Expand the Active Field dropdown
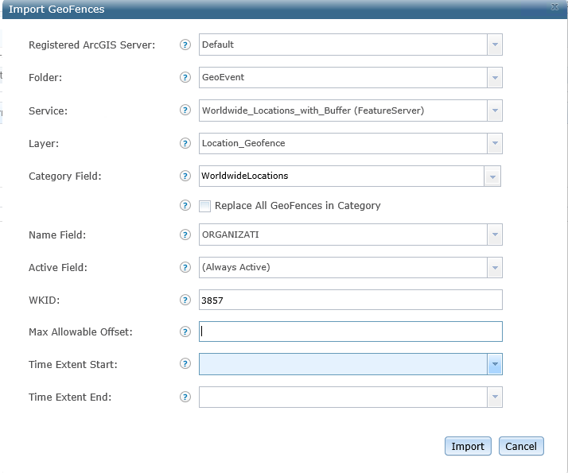The height and width of the screenshot is (473, 568). pyautogui.click(x=495, y=267)
